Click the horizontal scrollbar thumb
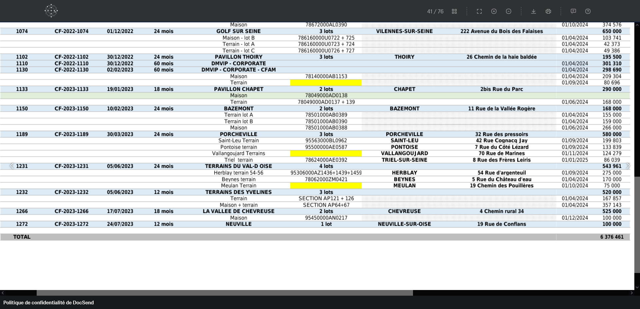 (x=224, y=293)
